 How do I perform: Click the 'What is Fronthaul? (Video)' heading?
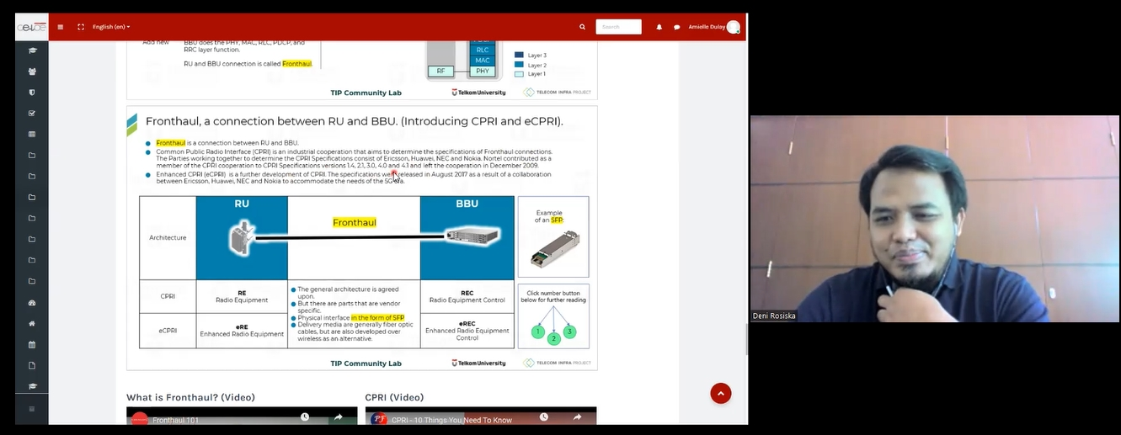tap(190, 397)
